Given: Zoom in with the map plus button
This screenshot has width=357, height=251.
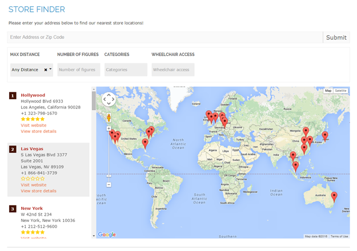Looking at the screenshot, I should 109,129.
